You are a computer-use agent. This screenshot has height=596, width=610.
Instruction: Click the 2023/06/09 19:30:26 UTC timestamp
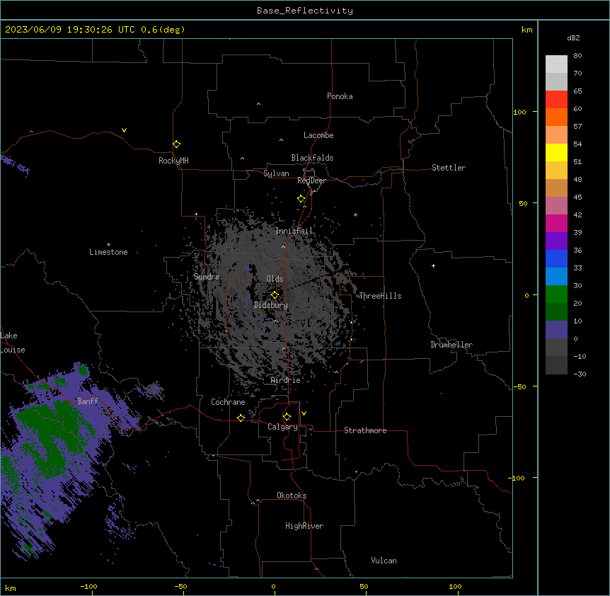(70, 30)
